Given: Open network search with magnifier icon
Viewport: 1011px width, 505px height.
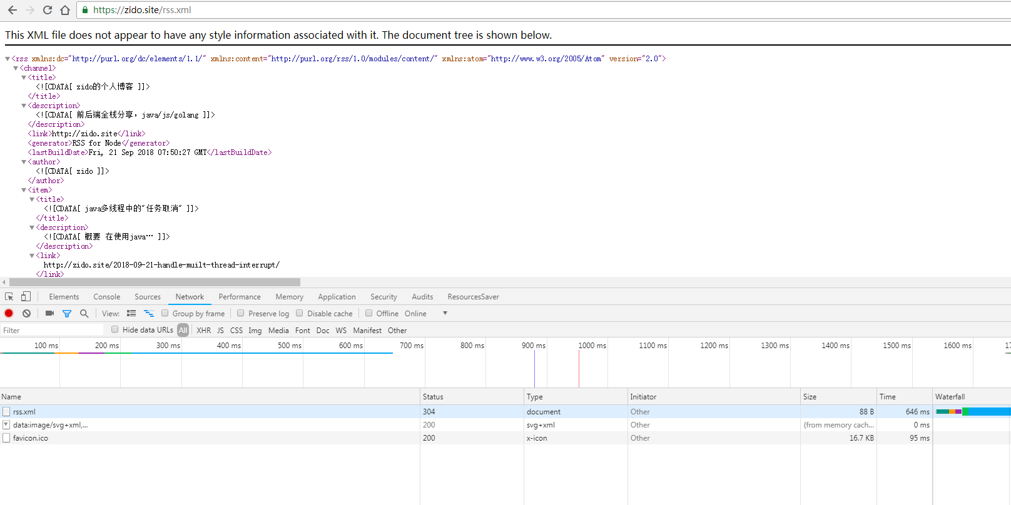Looking at the screenshot, I should (x=84, y=314).
